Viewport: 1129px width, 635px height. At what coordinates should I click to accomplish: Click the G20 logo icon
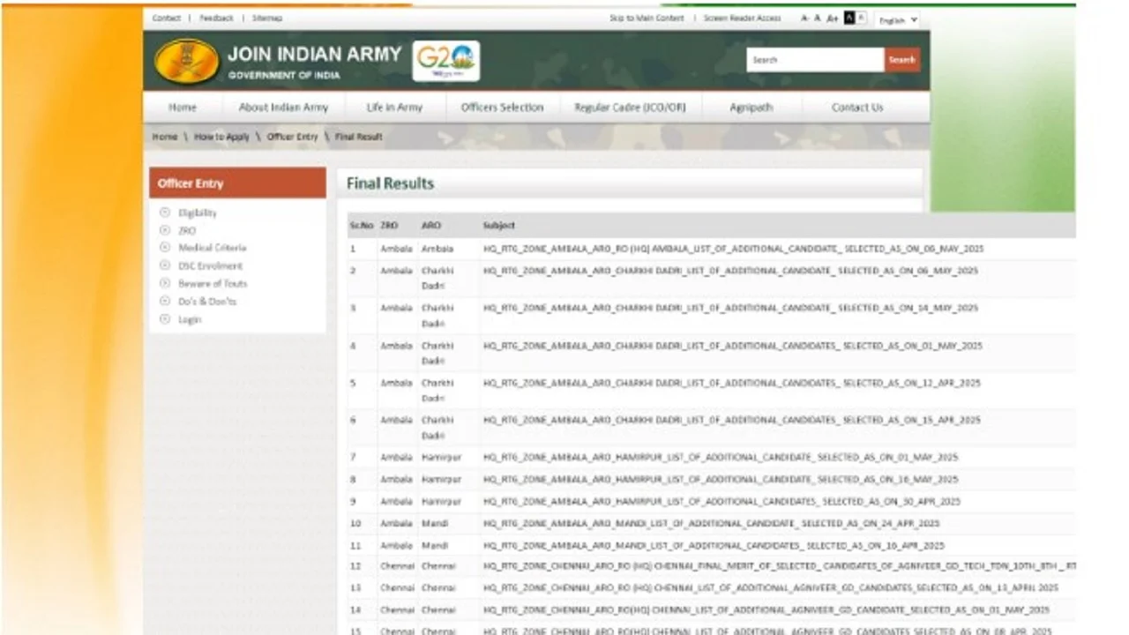click(445, 59)
